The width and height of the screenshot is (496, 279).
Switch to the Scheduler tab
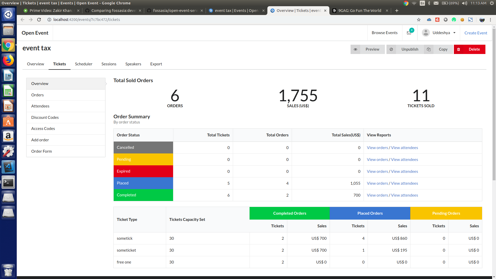point(83,64)
